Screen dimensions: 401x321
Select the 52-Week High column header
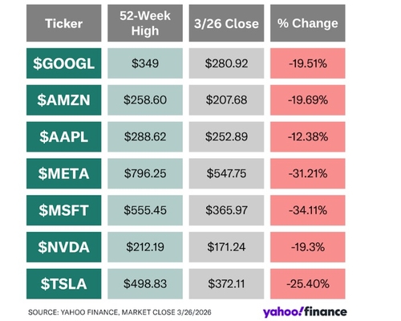point(145,23)
